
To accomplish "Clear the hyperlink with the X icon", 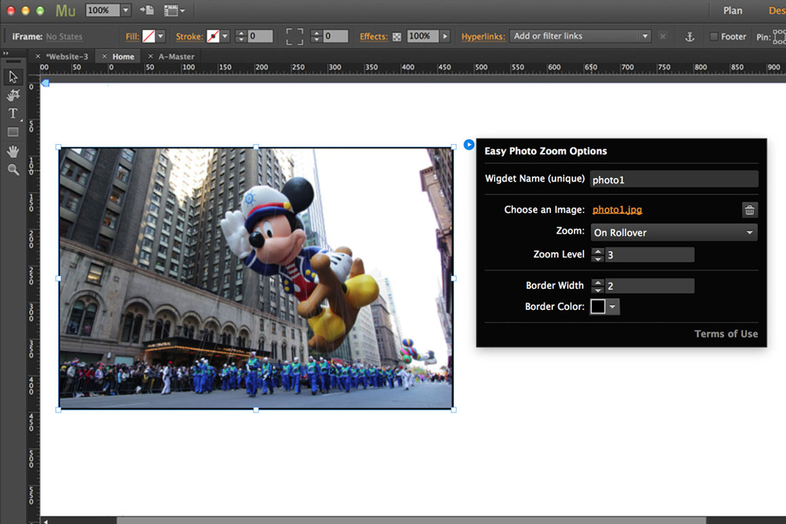I will point(663,37).
